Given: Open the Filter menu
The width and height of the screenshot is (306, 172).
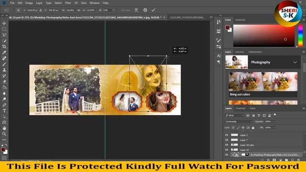Looking at the screenshot, I should 68,3.
